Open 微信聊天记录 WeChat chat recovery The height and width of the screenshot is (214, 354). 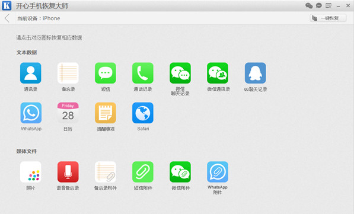coord(180,73)
